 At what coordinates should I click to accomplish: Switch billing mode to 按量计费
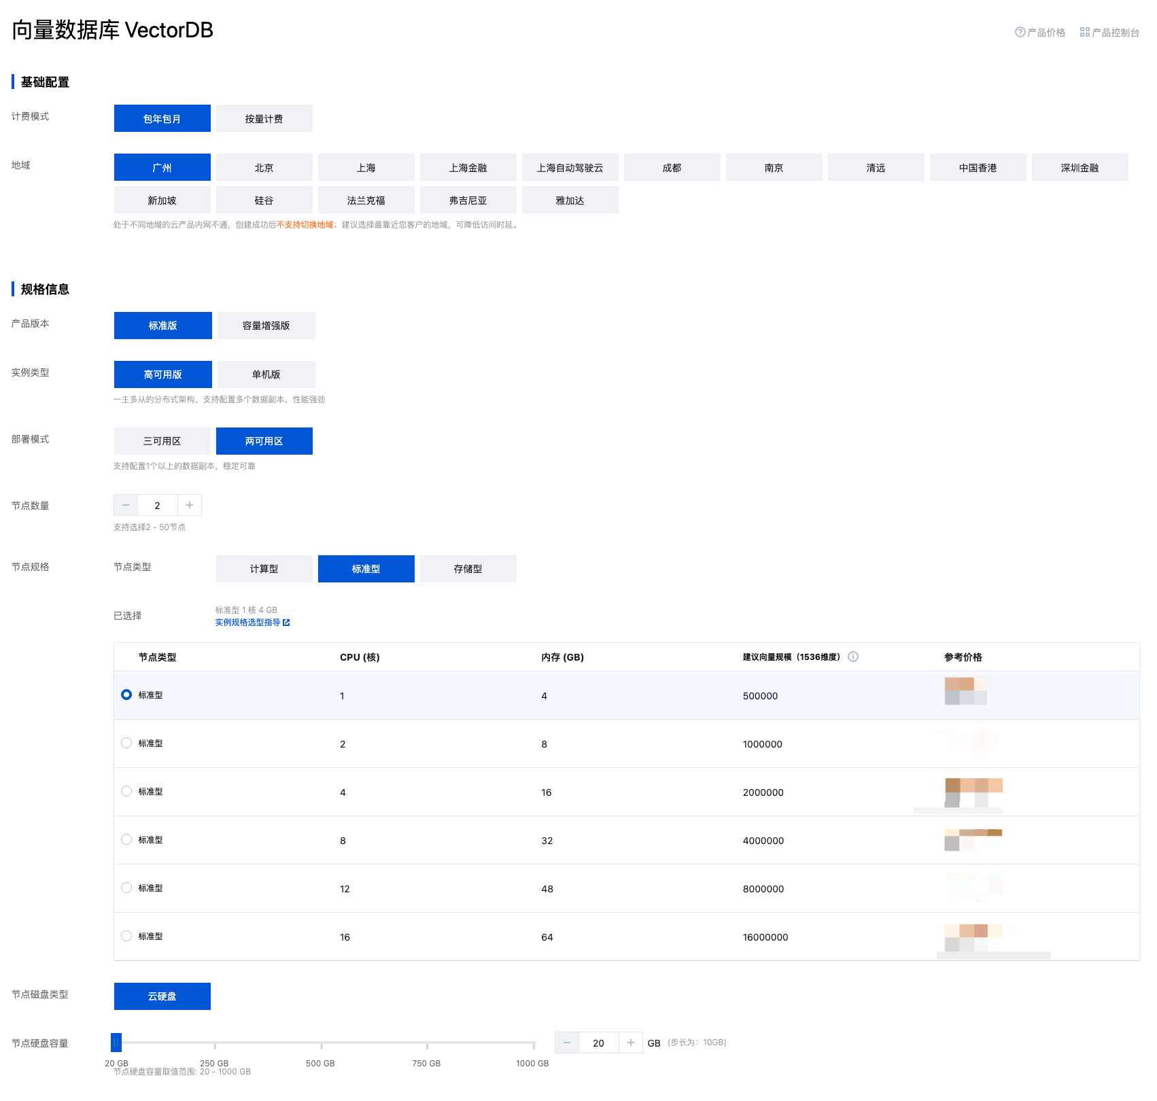coord(264,119)
